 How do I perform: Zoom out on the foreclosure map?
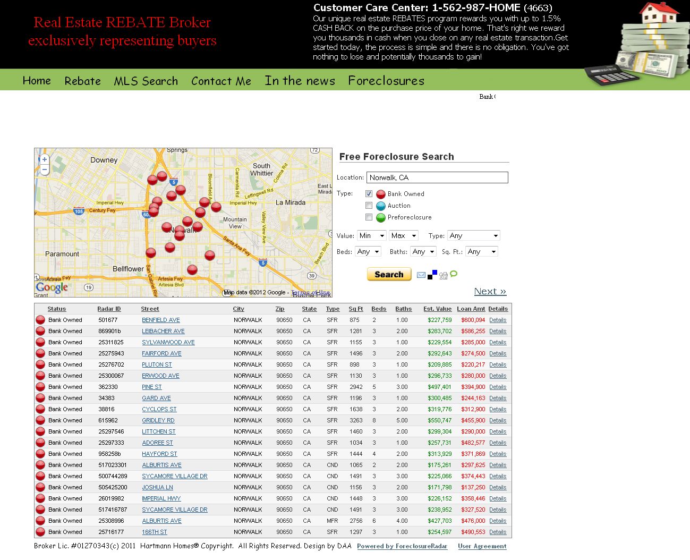(x=45, y=170)
